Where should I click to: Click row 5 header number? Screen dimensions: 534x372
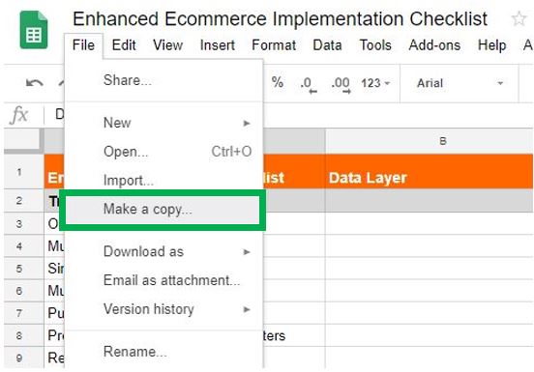point(19,269)
